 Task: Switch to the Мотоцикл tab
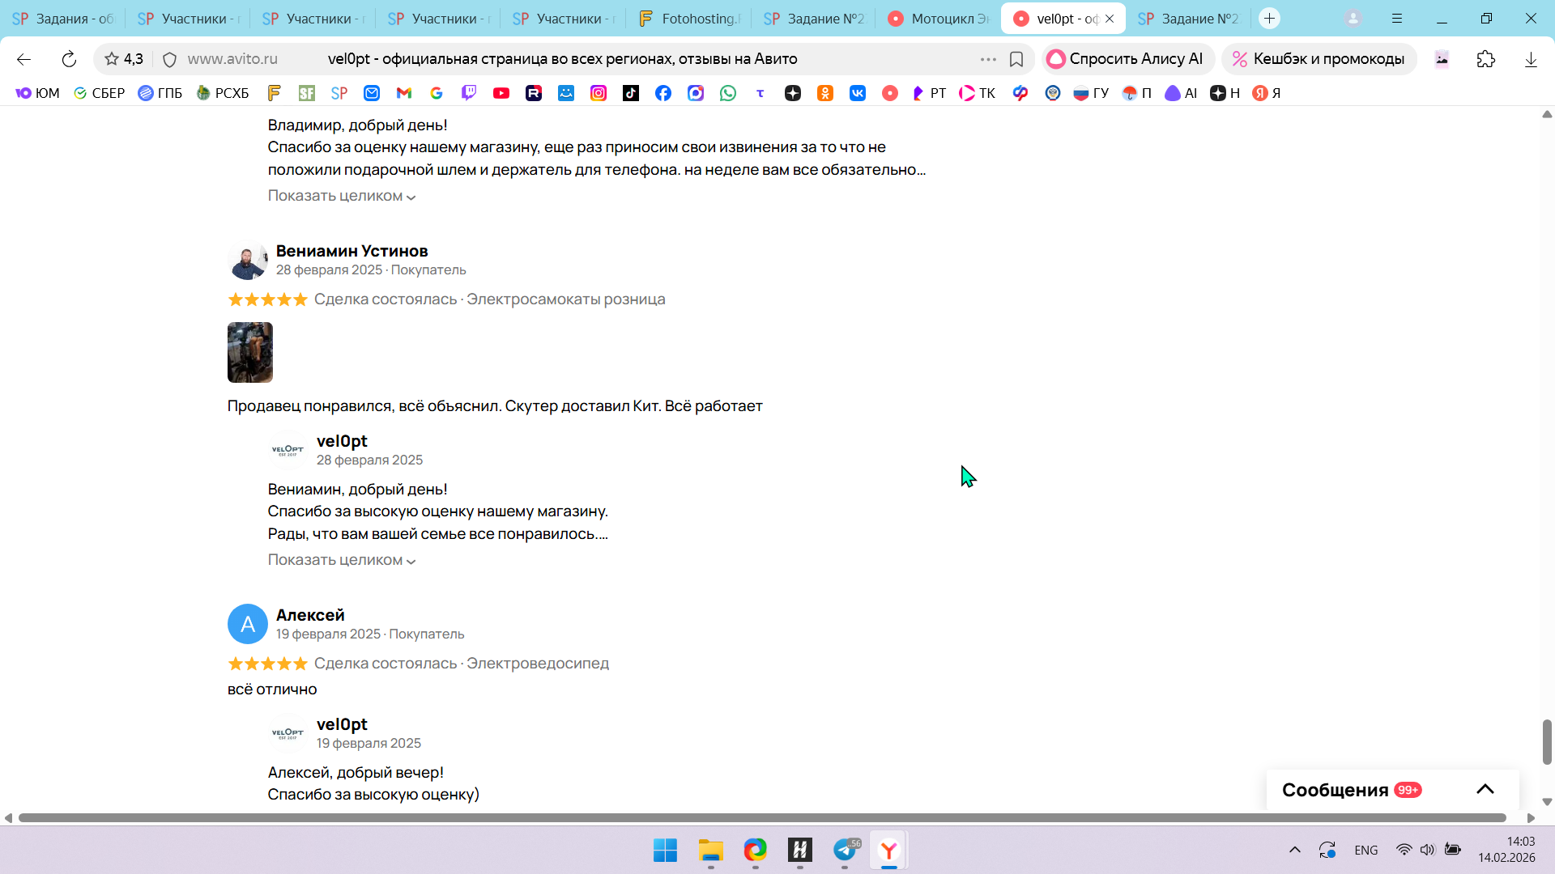[939, 18]
